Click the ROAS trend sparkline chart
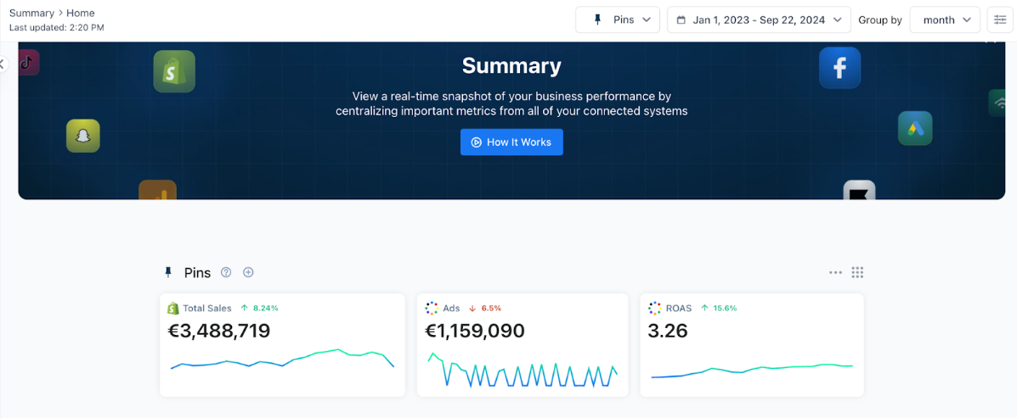 point(752,371)
